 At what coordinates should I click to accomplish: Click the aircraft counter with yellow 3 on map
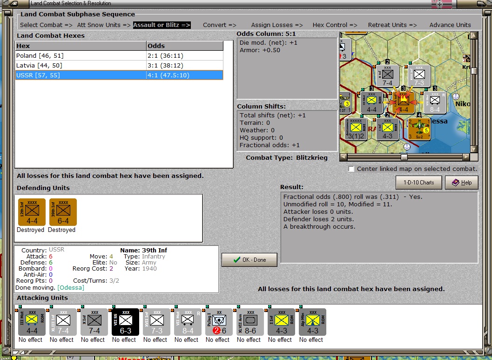(345, 102)
